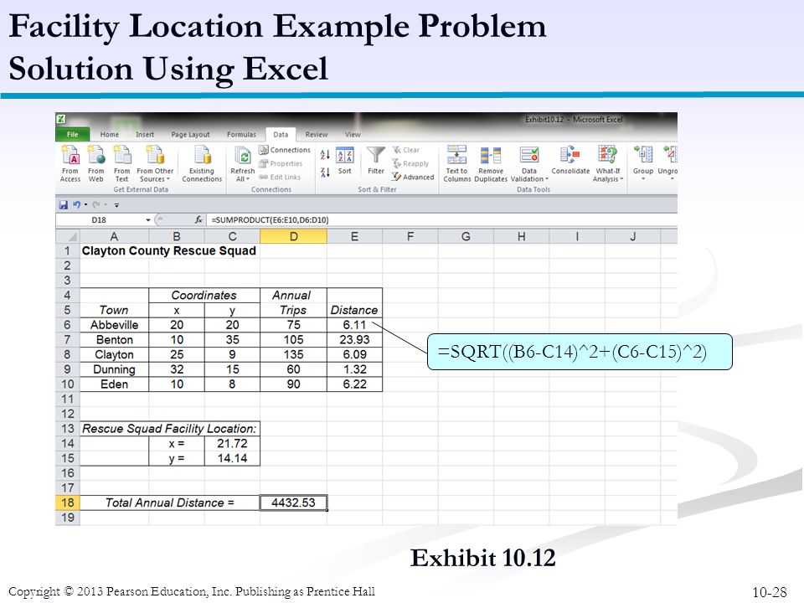
Task: Click the Redo icon in quick access
Action: [97, 204]
